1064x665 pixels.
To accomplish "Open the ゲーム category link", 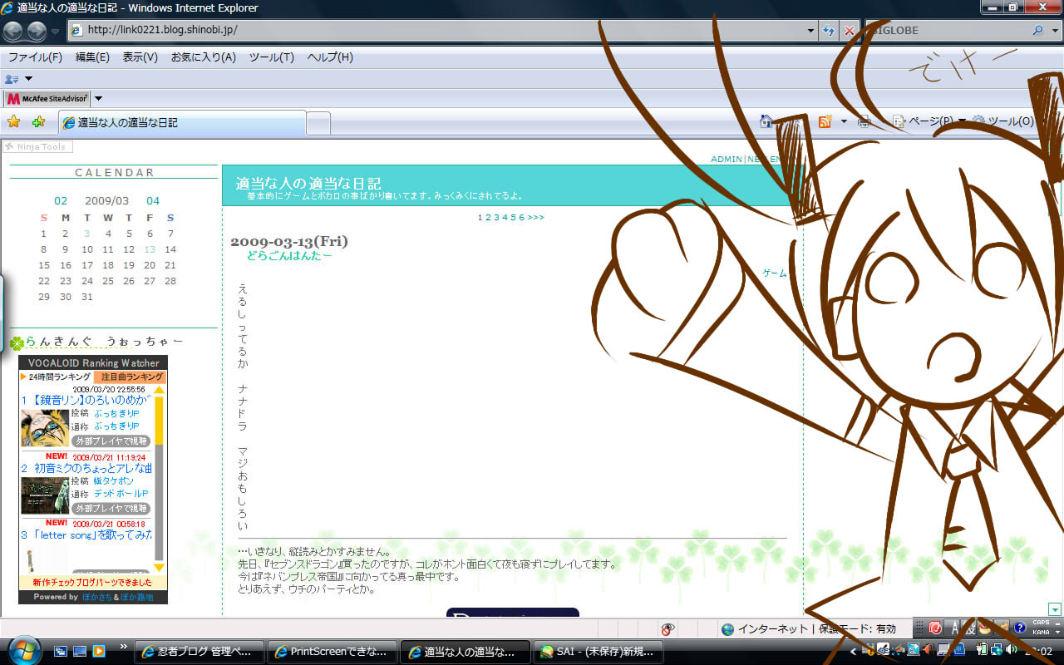I will [x=775, y=273].
